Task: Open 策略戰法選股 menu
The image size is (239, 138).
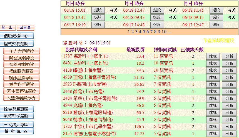Action: [x=17, y=116]
